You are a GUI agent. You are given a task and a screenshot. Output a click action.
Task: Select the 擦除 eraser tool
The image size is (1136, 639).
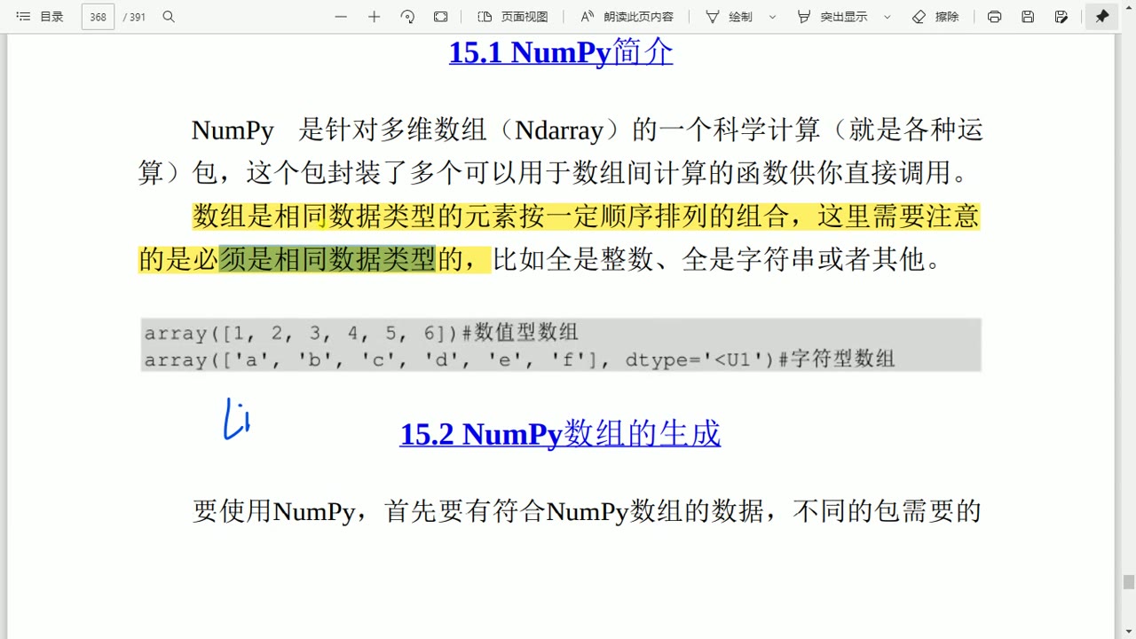coord(936,17)
